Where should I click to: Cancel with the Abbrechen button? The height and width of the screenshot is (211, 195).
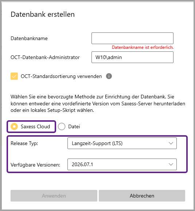(142, 196)
